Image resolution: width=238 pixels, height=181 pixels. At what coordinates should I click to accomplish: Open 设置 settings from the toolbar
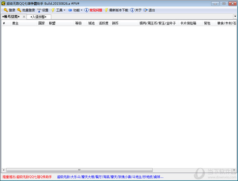[x=43, y=10]
